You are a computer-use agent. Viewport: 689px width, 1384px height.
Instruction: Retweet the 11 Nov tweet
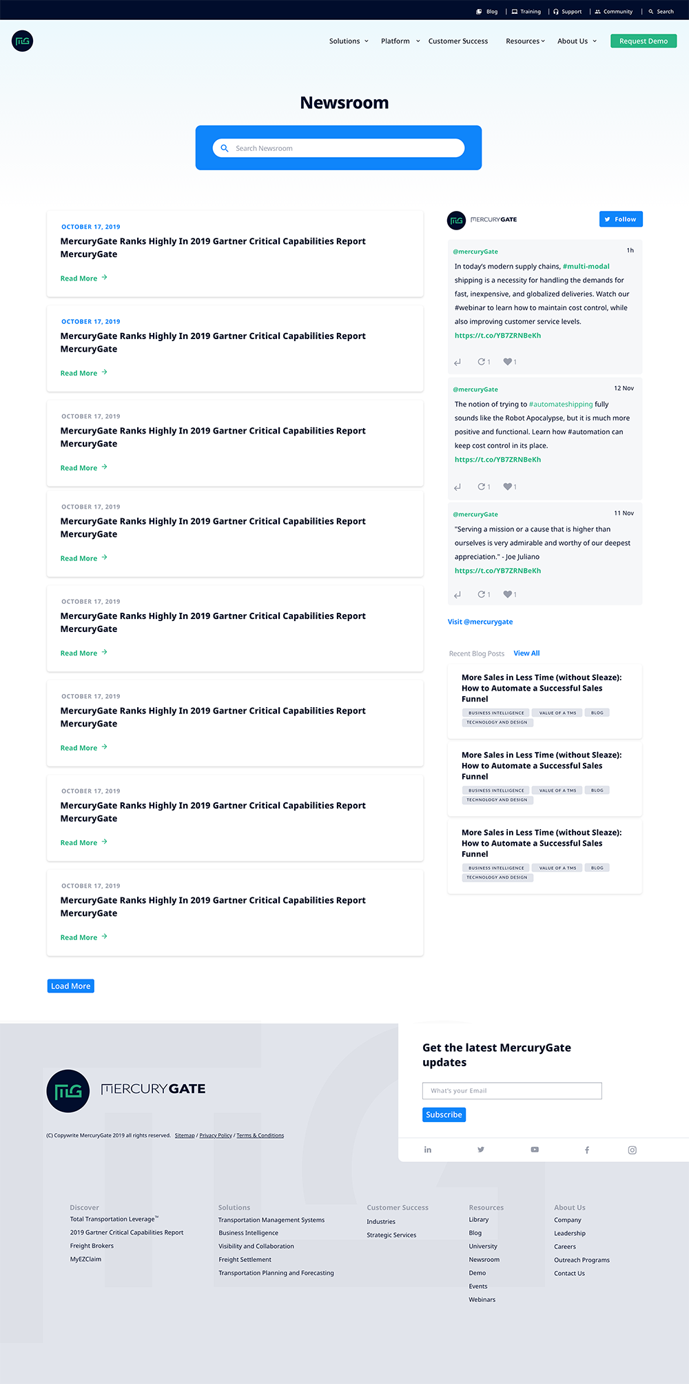(x=482, y=594)
